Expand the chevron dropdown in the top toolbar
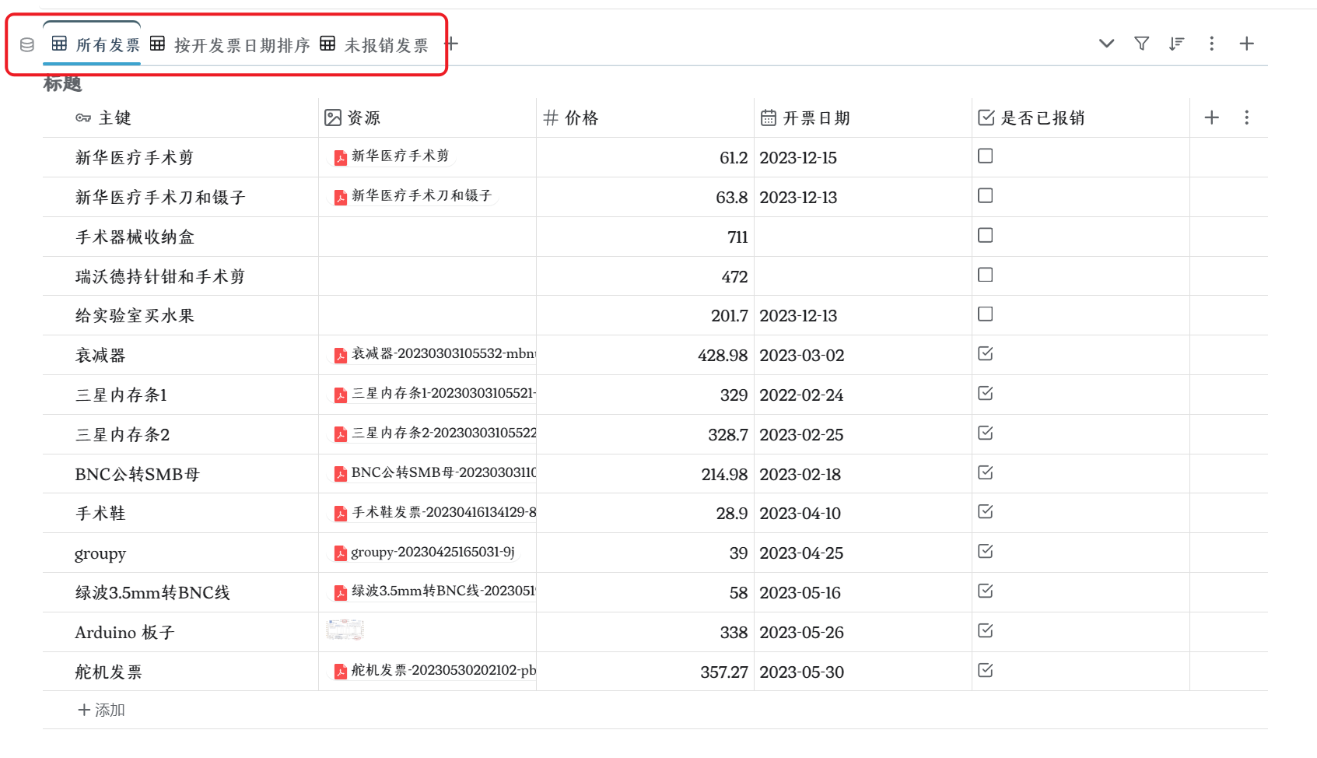This screenshot has height=758, width=1317. (1106, 44)
